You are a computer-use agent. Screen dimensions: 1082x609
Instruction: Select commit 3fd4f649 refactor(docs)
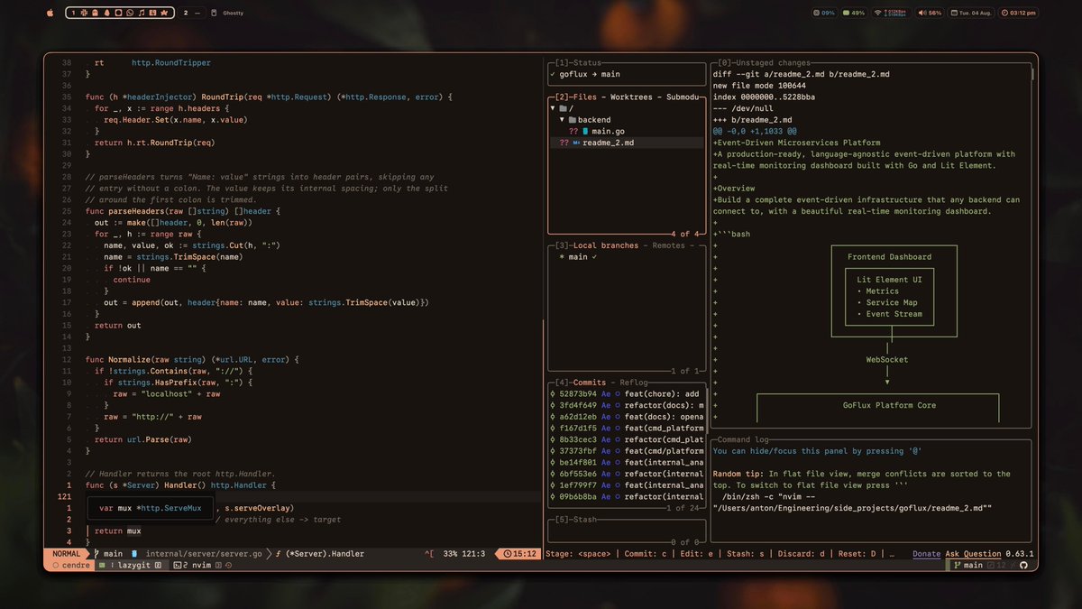click(627, 405)
